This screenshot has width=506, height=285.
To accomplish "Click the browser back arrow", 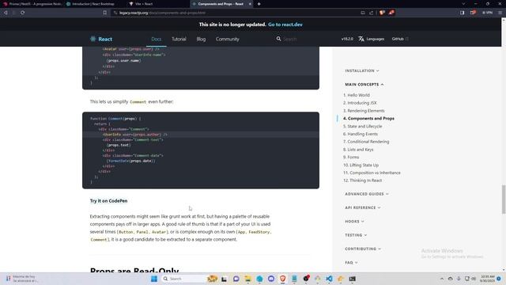I will 6,13.
